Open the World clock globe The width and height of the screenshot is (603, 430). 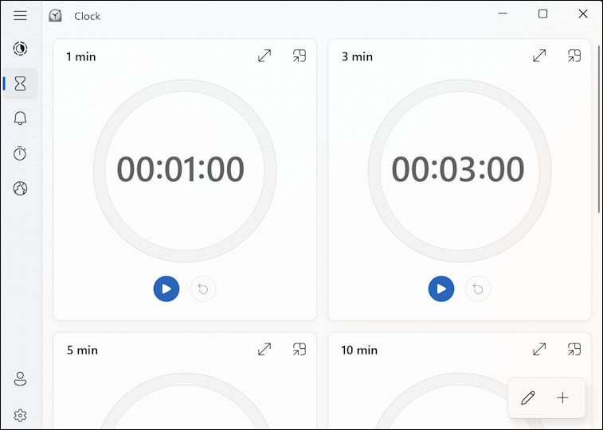(21, 188)
